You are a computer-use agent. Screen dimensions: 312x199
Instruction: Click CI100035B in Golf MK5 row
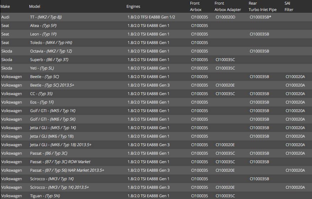point(259,111)
